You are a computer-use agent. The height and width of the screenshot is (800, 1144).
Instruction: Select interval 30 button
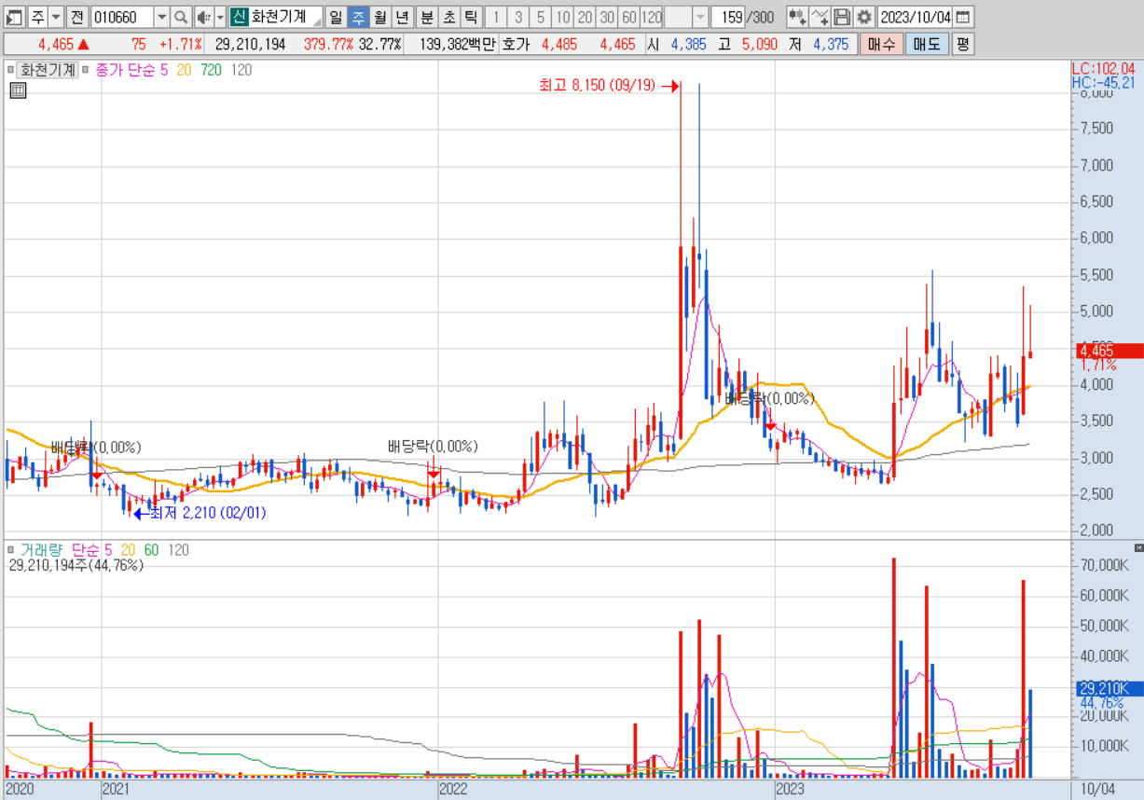(x=607, y=17)
